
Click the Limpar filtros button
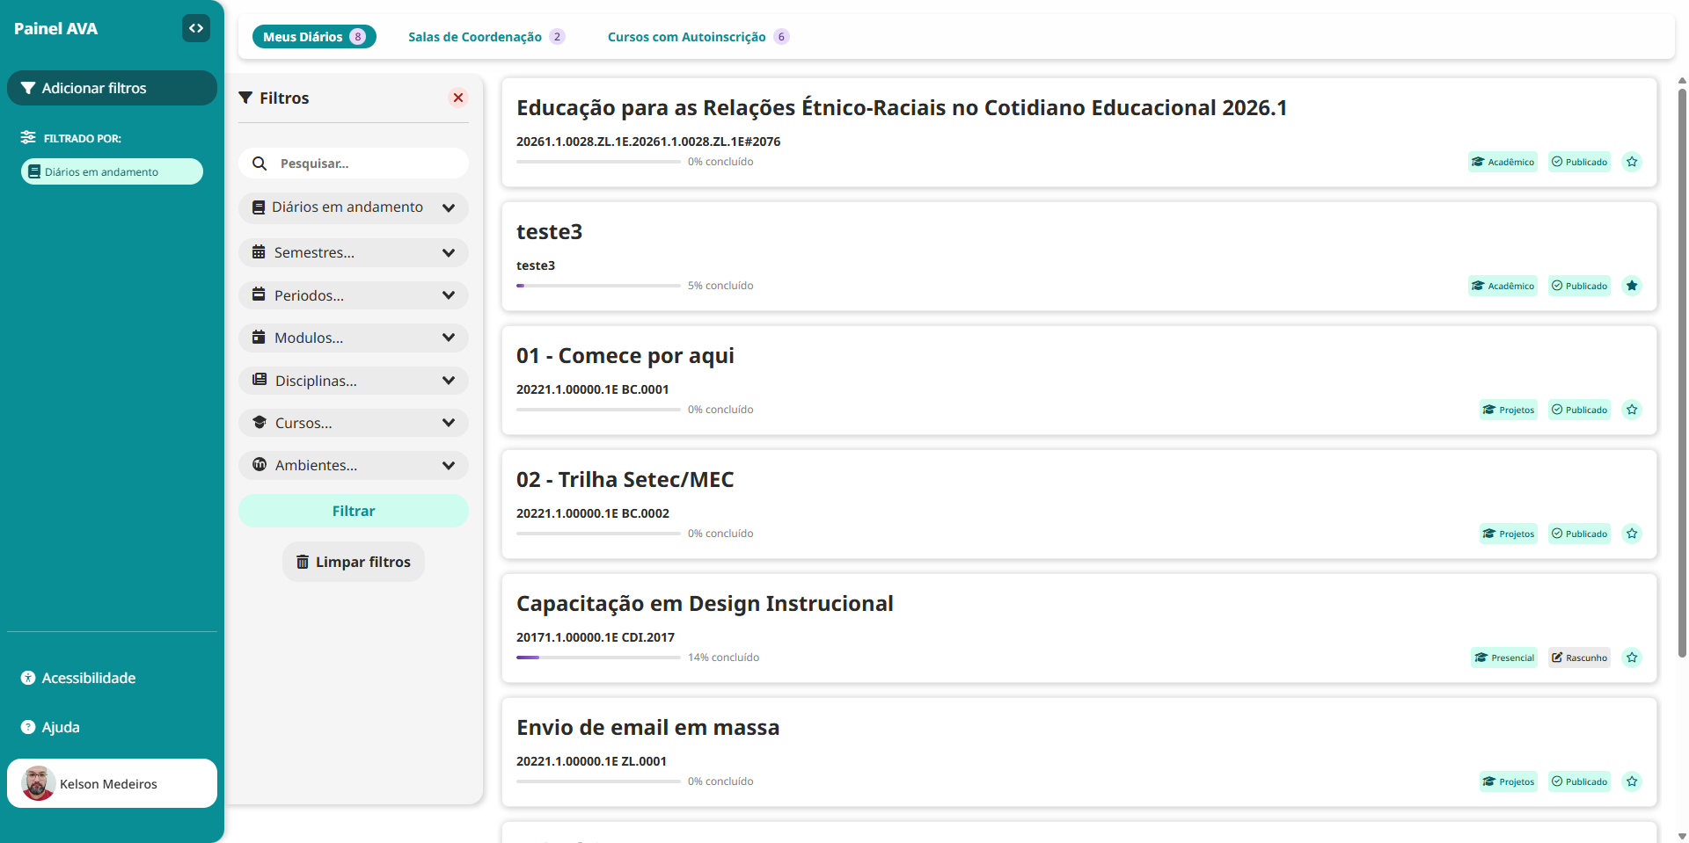pos(354,562)
